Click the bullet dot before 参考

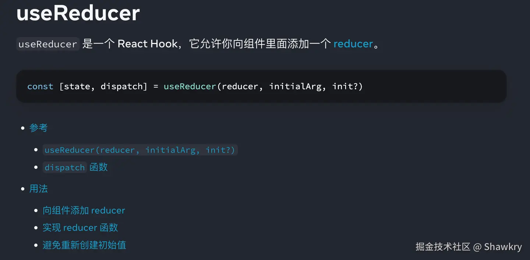click(x=22, y=128)
